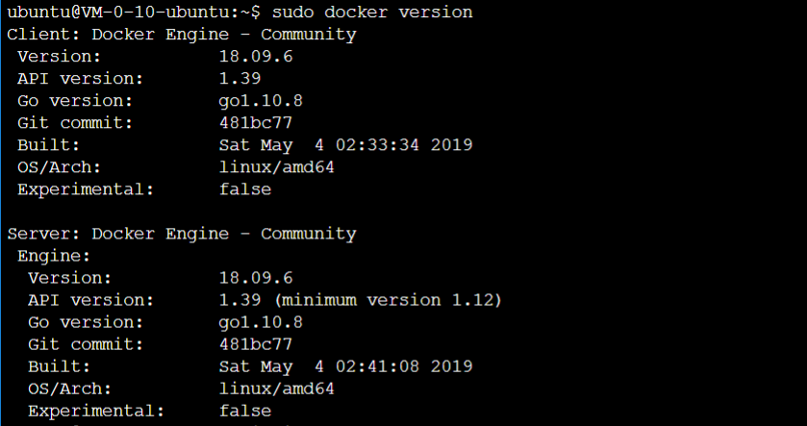Click the Client Experimental value false

[245, 189]
